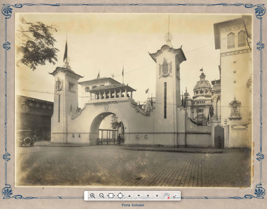The height and width of the screenshot is (209, 267).
Task: Fit whole image to window button
Action: pos(120,196)
